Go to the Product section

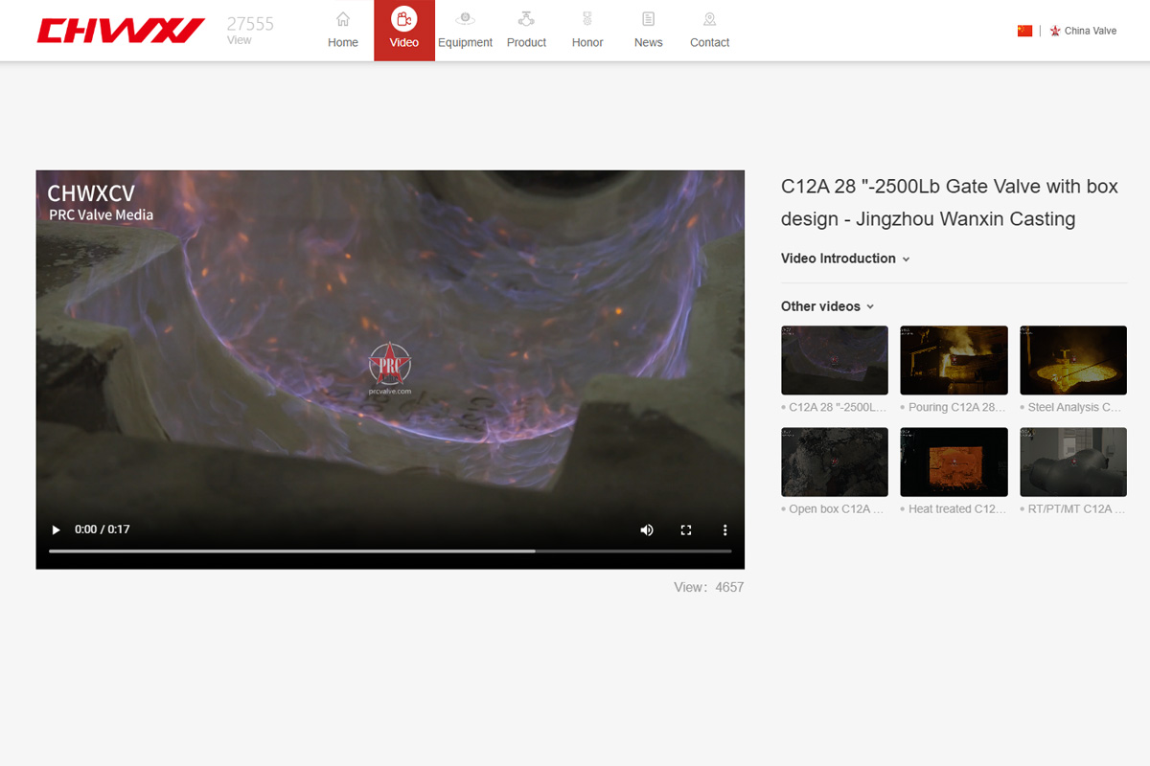point(526,31)
